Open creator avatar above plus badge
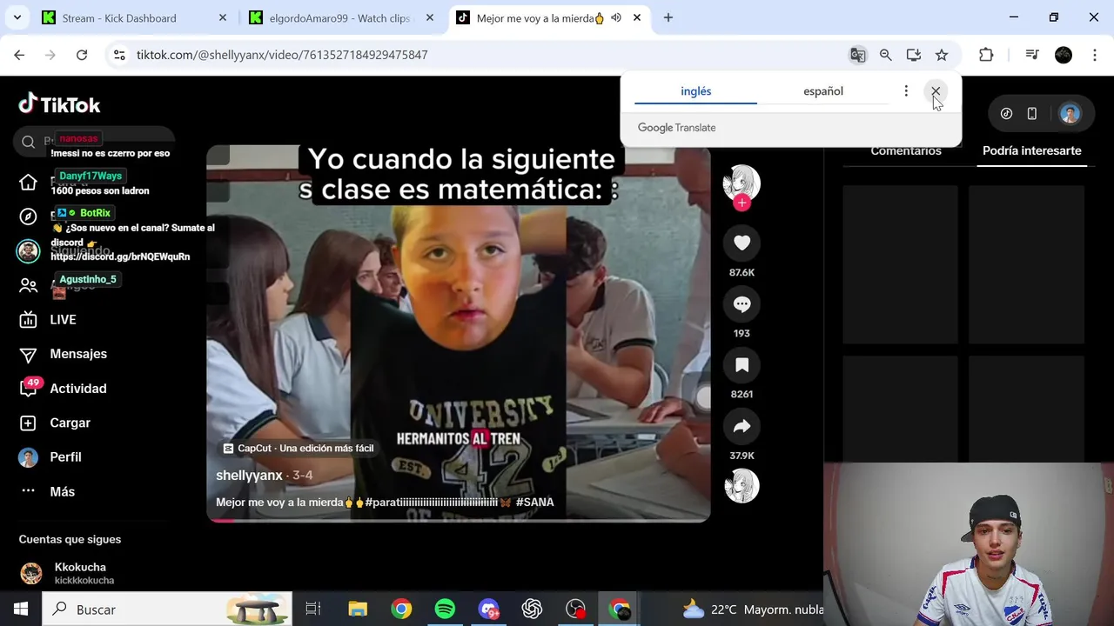The width and height of the screenshot is (1114, 626). tap(742, 182)
